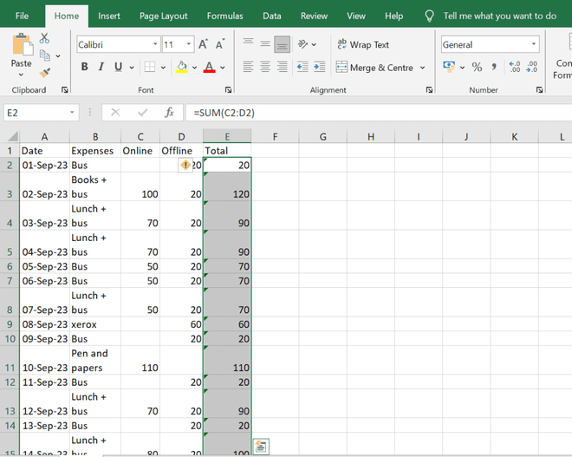This screenshot has width=572, height=457.
Task: Apply yellow Fill Colour
Action: pos(181,67)
